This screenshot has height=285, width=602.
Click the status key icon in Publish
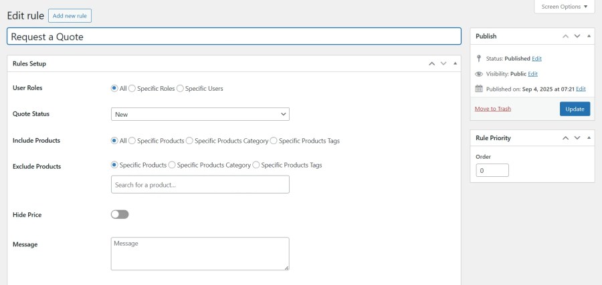[479, 59]
